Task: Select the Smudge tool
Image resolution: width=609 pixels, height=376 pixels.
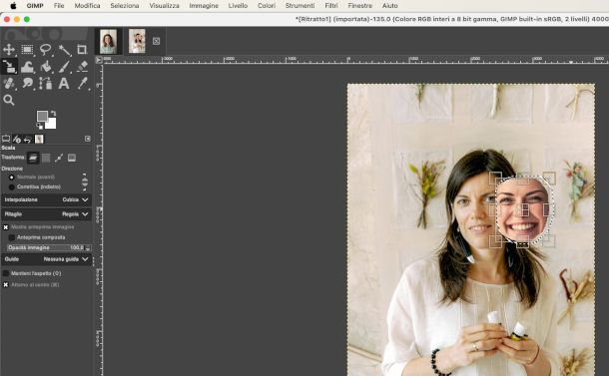Action: point(27,83)
